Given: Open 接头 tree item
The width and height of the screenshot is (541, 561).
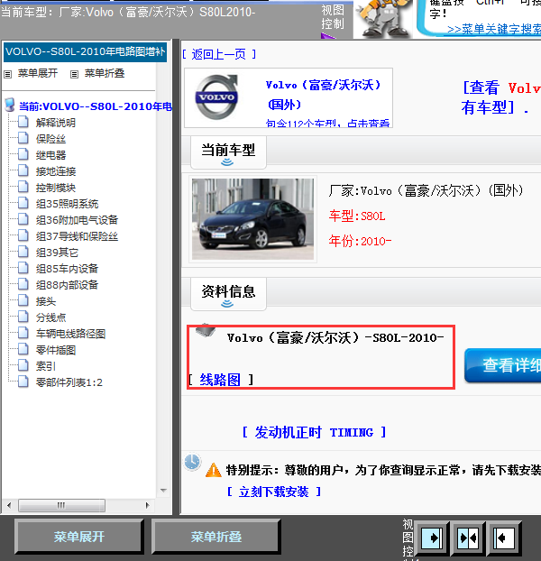Looking at the screenshot, I should click(x=46, y=301).
